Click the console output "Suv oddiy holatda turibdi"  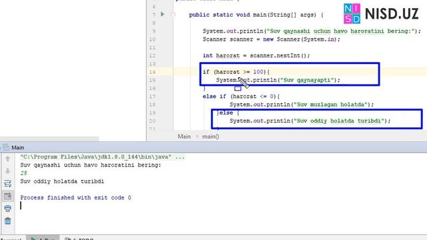[62, 181]
